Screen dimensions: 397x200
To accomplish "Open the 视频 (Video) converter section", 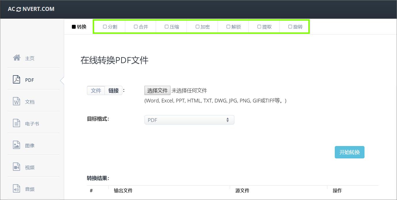I will pos(30,167).
